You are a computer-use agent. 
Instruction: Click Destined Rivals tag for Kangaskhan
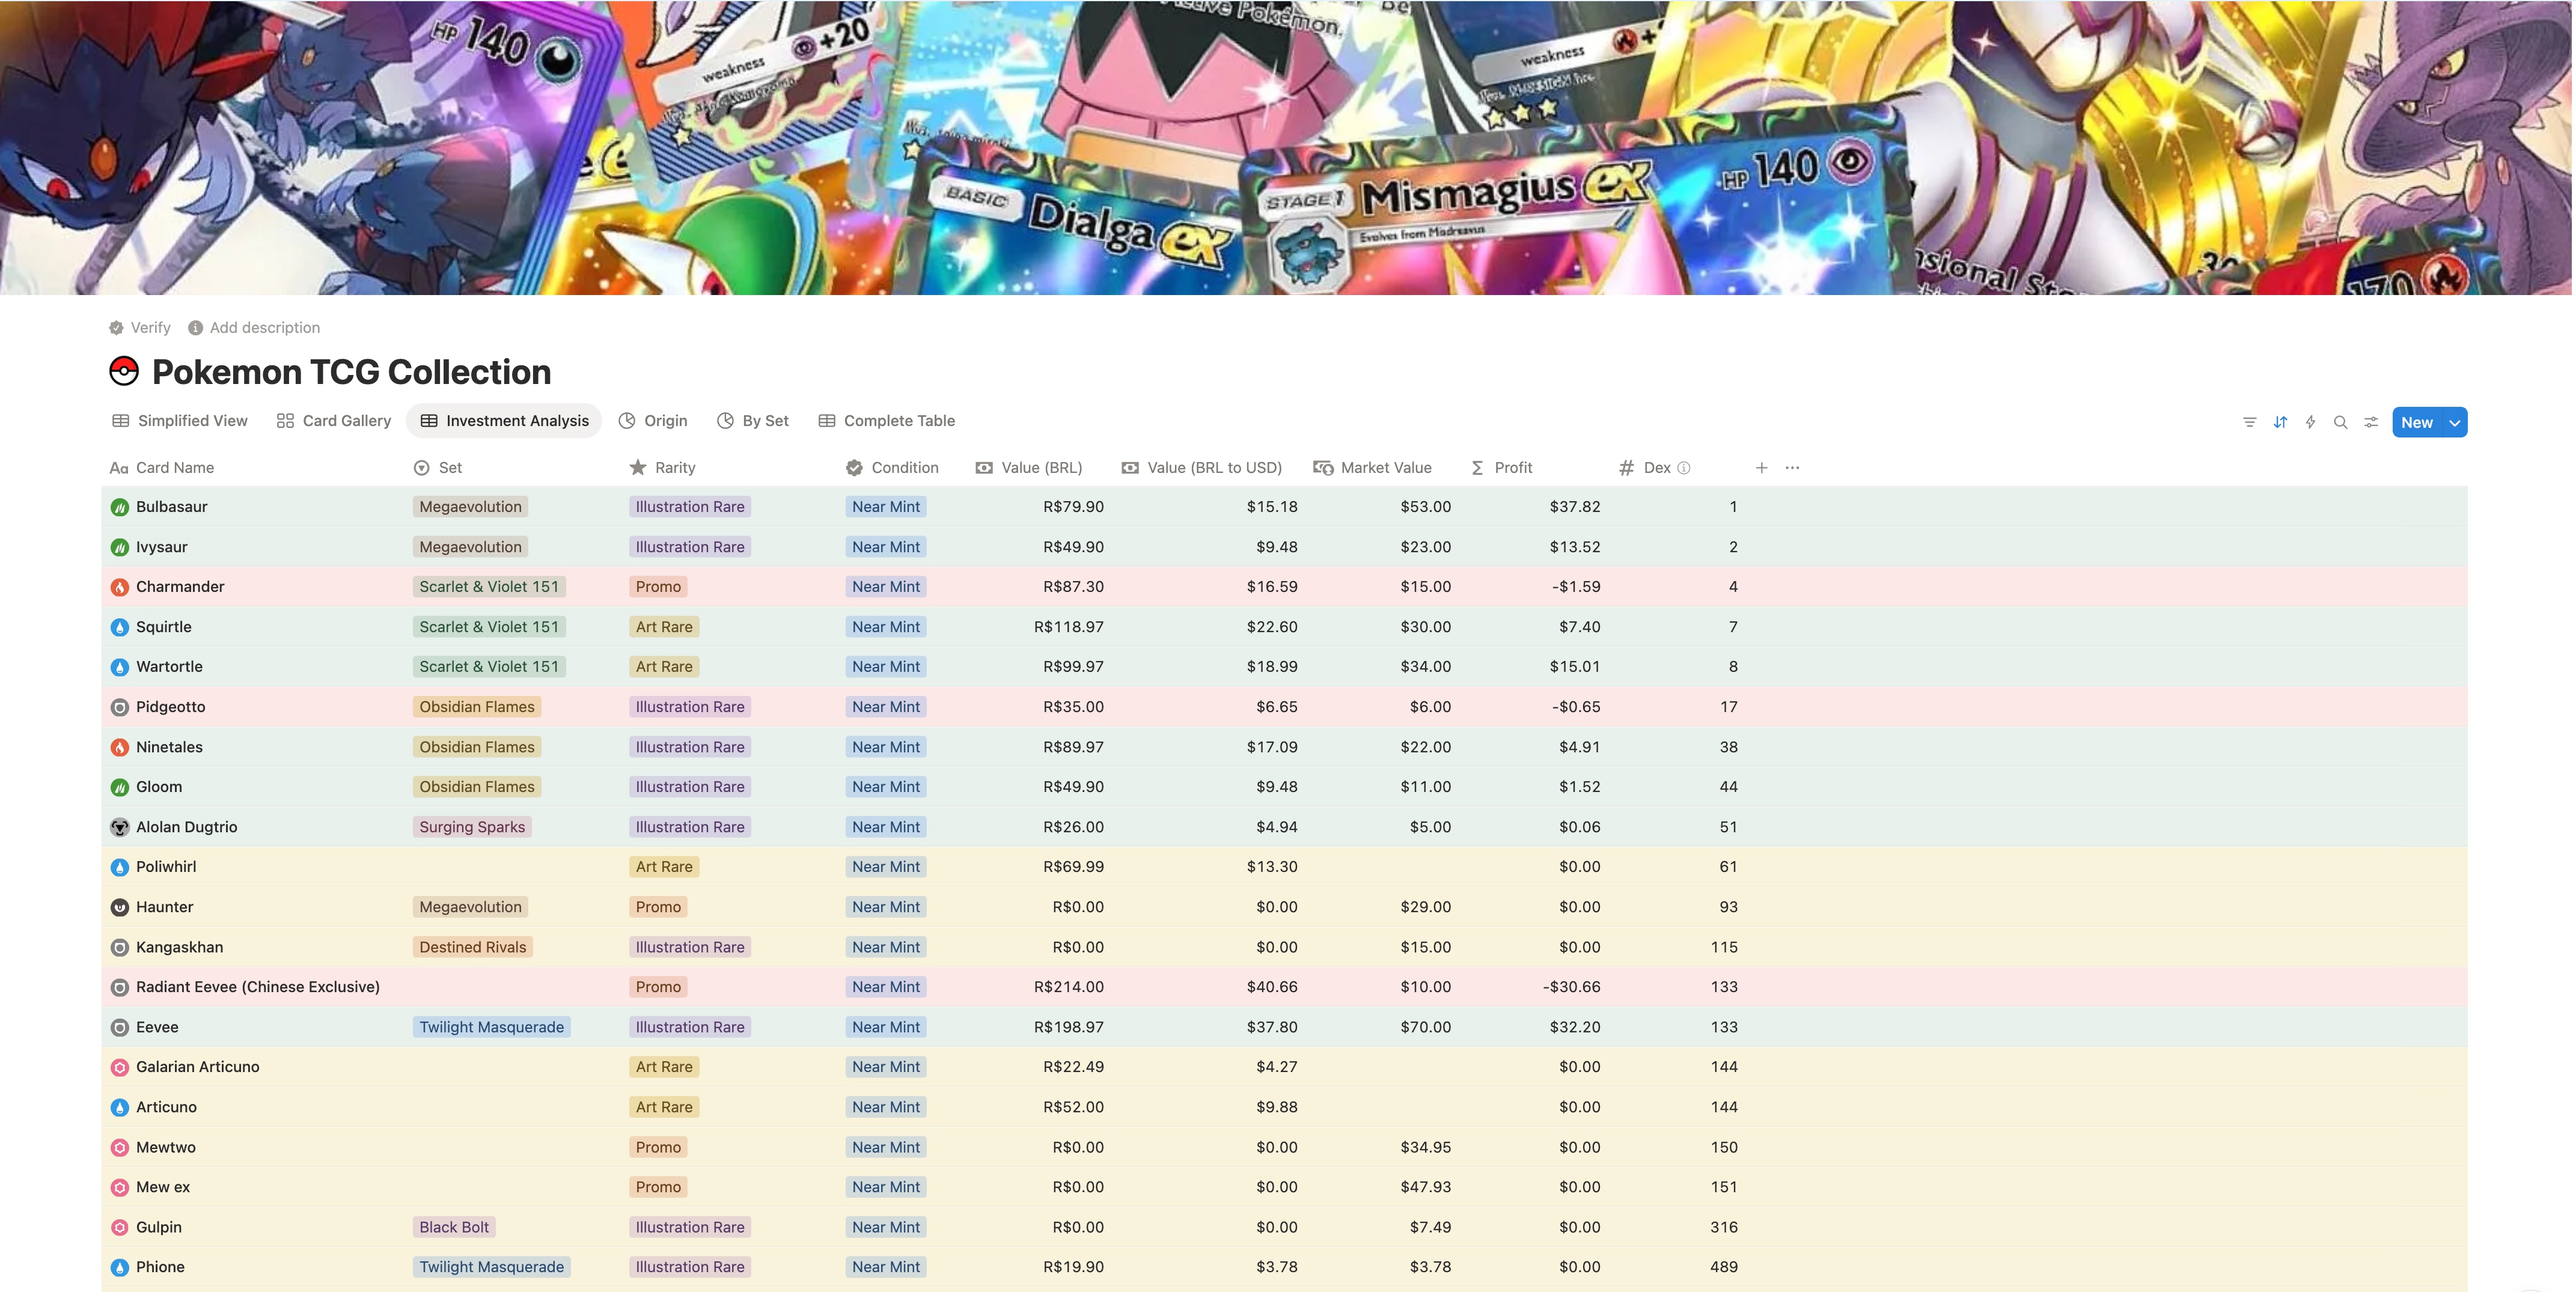click(x=472, y=947)
